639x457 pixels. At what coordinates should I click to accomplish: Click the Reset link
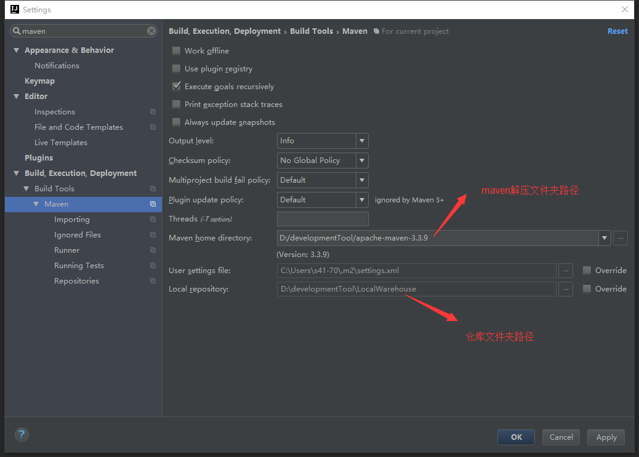point(617,31)
